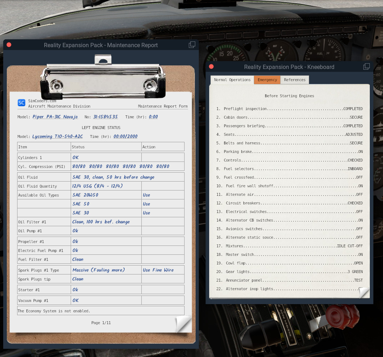The width and height of the screenshot is (383, 357).
Task: Click Spark Plugs tip label
Action: pyautogui.click(x=34, y=279)
